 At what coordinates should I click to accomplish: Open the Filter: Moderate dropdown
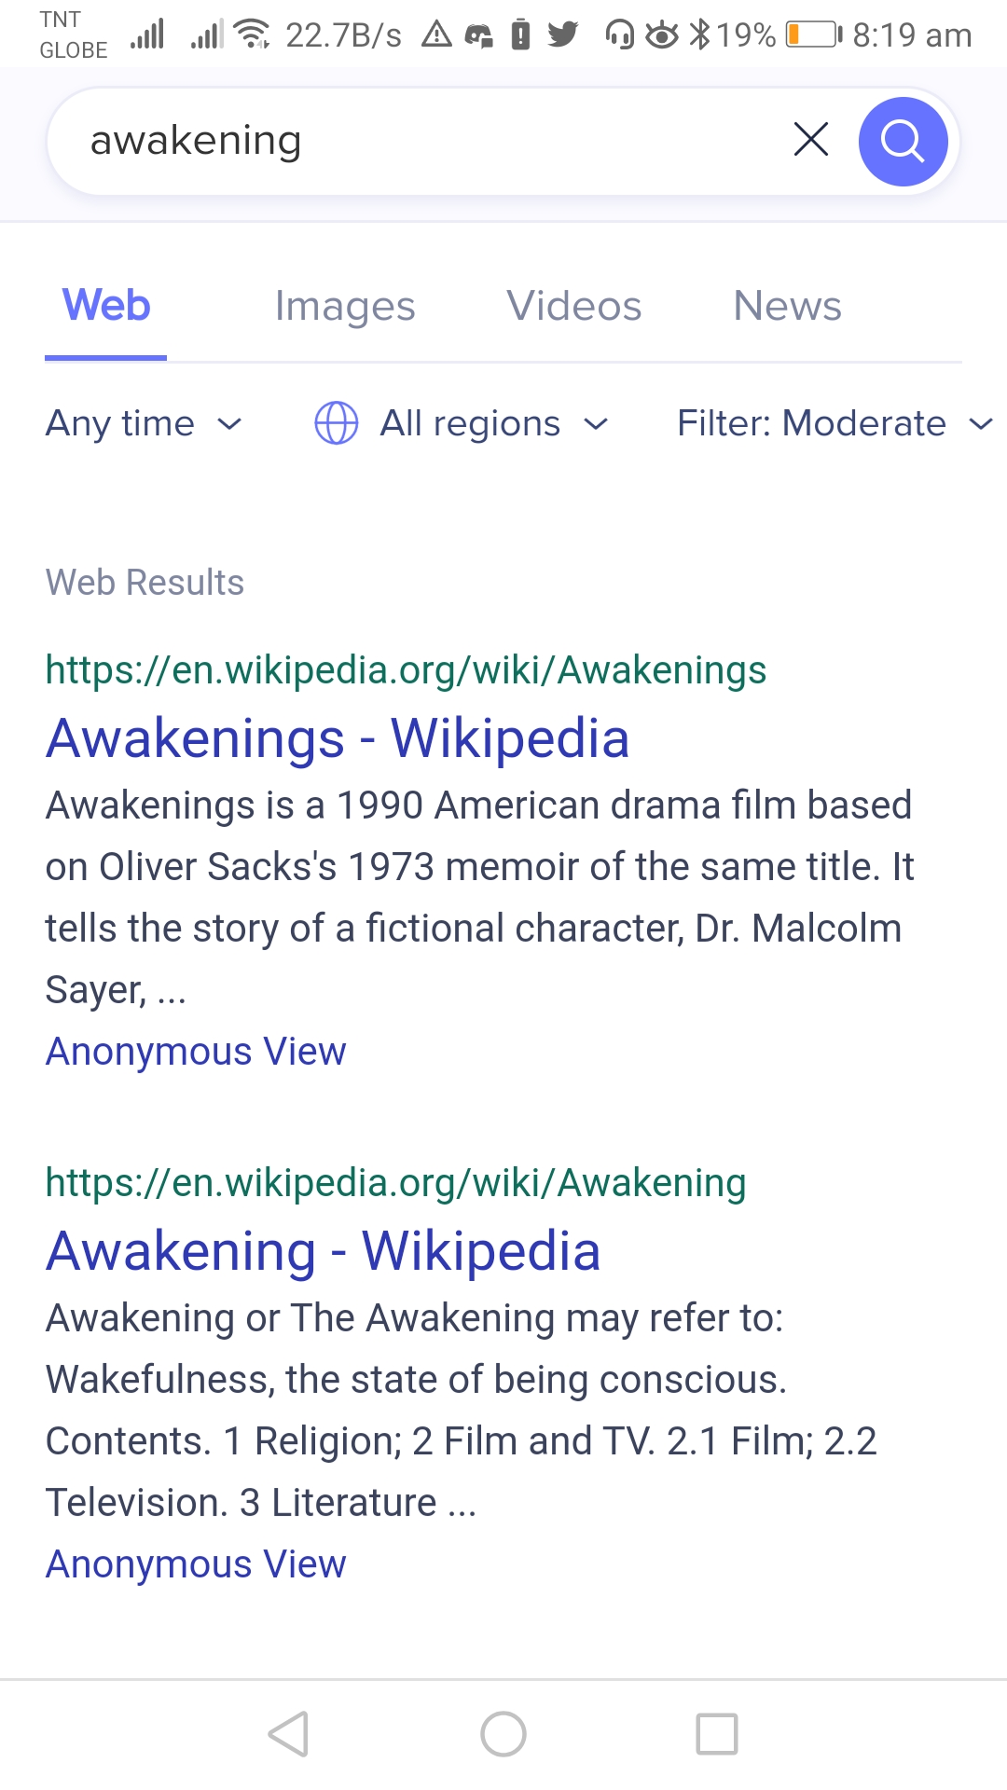[x=835, y=423]
